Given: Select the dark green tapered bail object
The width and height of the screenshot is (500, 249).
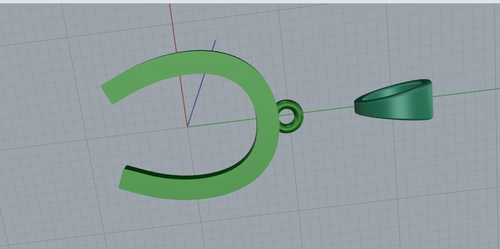Looking at the screenshot, I should pyautogui.click(x=394, y=100).
